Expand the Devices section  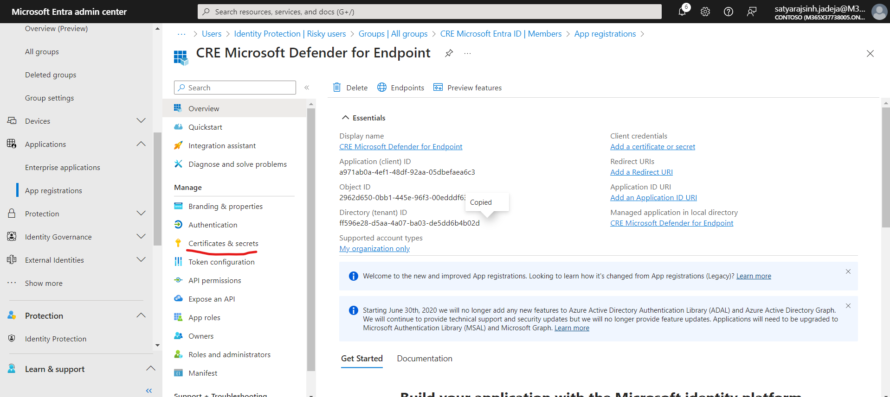tap(141, 121)
